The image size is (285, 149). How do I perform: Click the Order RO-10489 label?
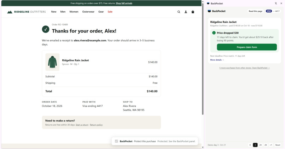(x=60, y=24)
